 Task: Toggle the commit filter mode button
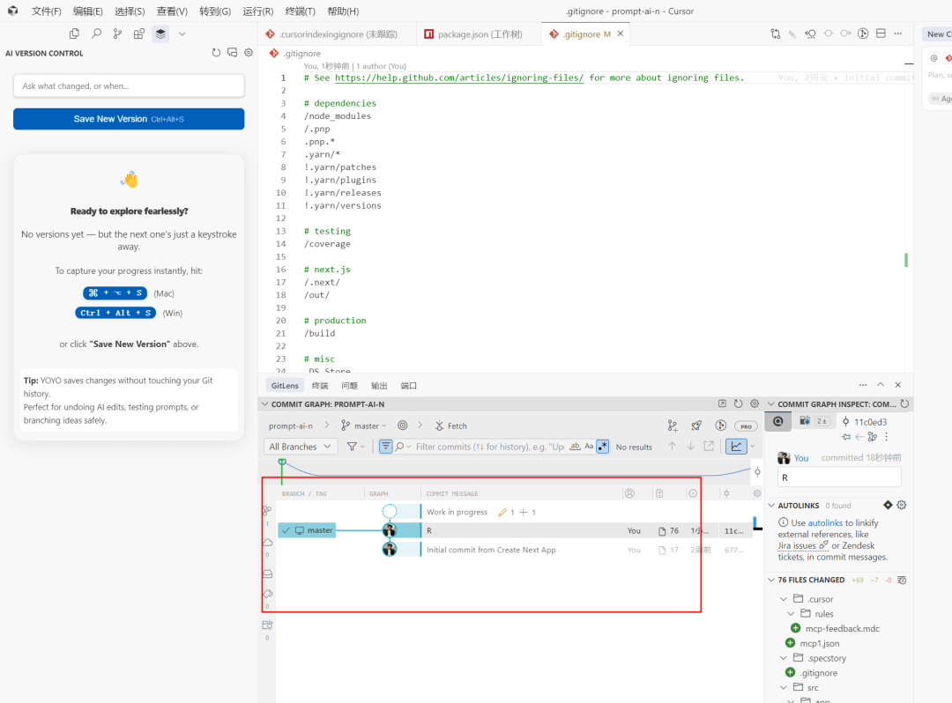(x=386, y=447)
